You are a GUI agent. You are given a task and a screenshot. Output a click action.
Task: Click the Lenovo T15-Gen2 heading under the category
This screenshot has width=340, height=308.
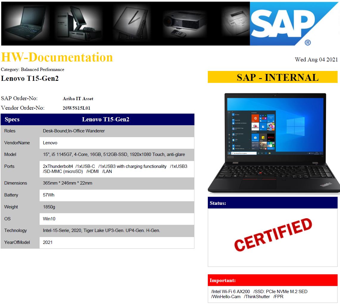tap(30, 78)
